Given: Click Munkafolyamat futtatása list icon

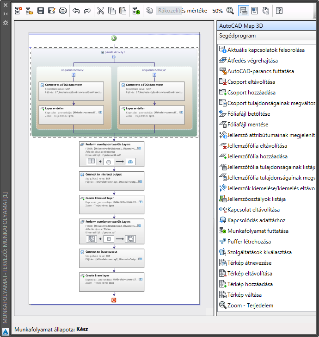Looking at the screenshot, I should 223,231.
